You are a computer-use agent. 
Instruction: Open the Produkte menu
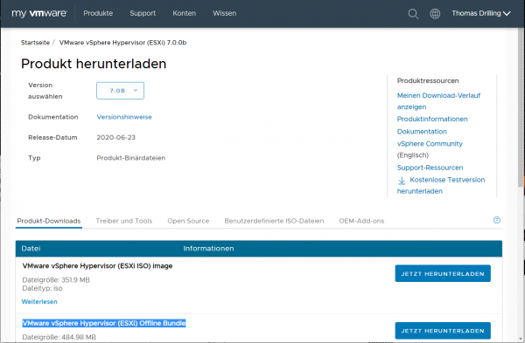98,13
